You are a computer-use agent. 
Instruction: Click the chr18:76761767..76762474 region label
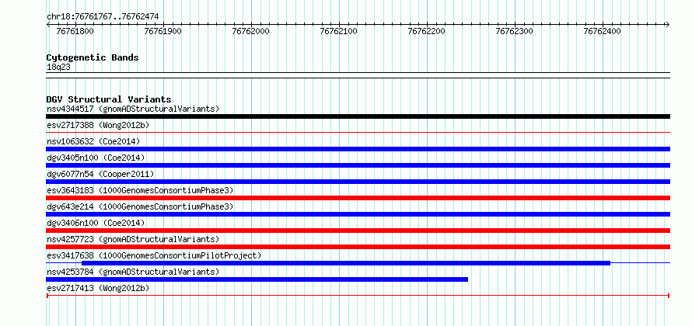click(x=103, y=17)
